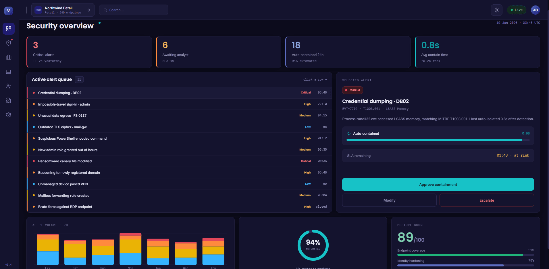
Task: Click the 'click a row' hint
Action: [315, 79]
